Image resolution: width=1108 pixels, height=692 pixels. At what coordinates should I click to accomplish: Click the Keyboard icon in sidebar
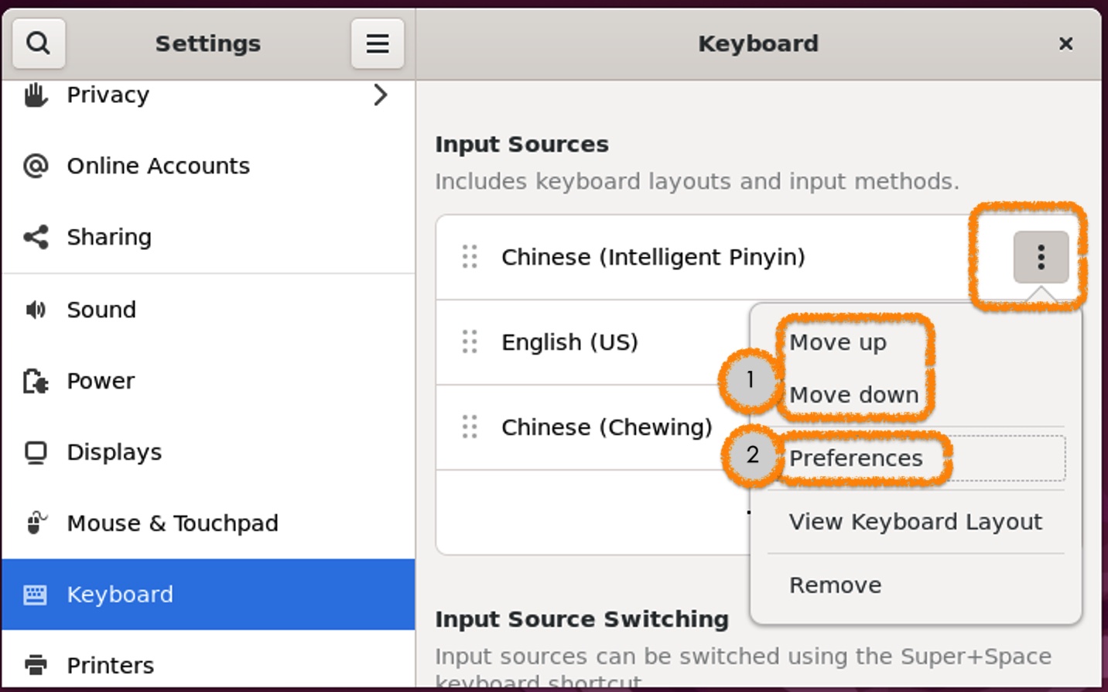coord(36,594)
